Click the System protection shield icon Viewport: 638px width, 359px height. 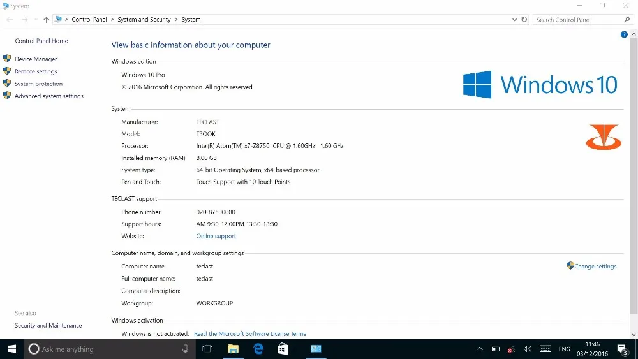(7, 84)
